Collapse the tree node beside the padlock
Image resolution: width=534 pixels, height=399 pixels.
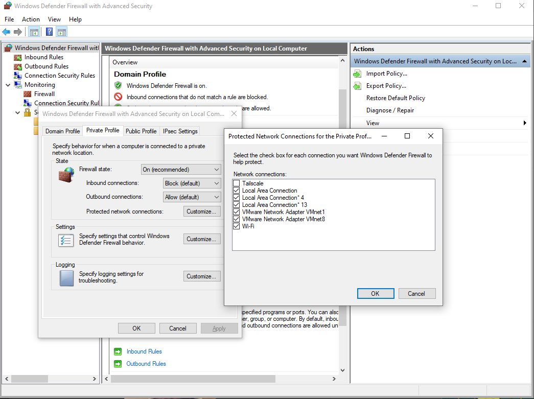tap(18, 113)
